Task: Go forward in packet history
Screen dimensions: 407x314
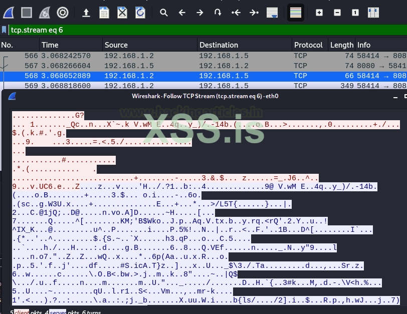Action: pos(200,13)
